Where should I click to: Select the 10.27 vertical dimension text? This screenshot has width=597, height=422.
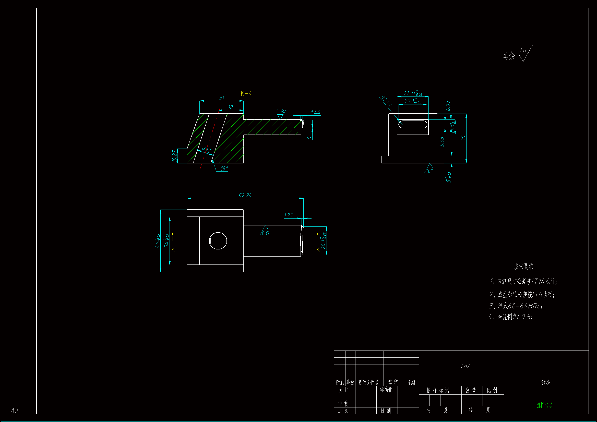click(175, 156)
